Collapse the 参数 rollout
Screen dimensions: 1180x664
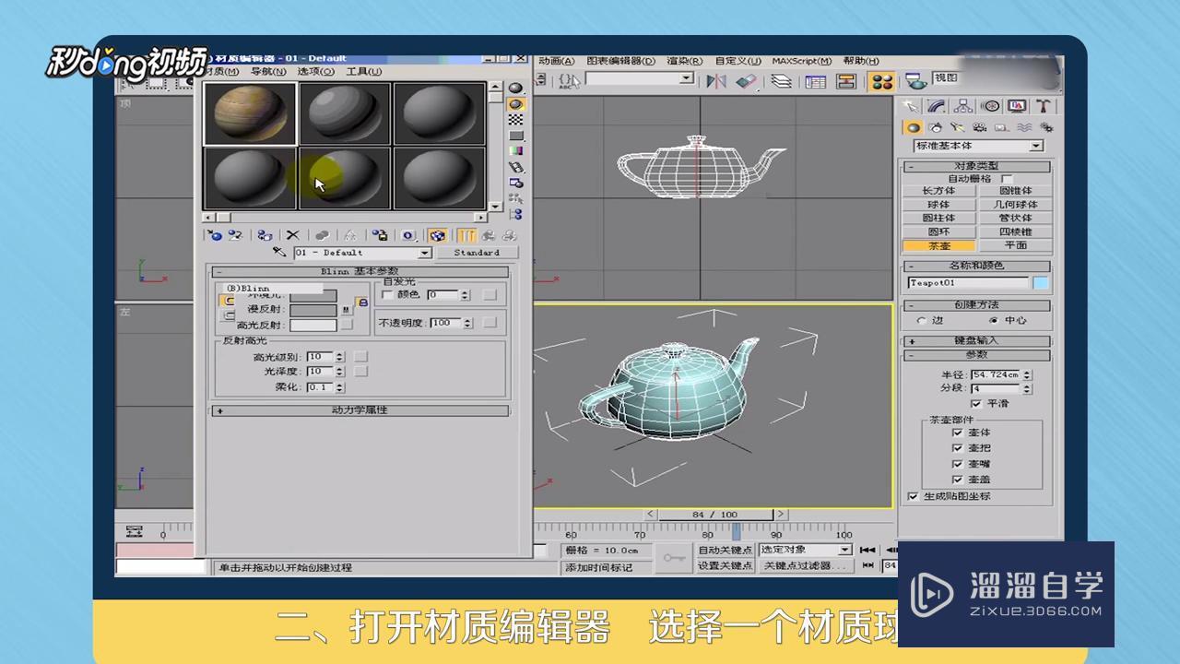[x=976, y=355]
